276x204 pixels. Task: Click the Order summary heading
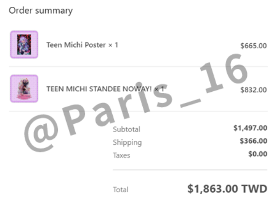41,11
